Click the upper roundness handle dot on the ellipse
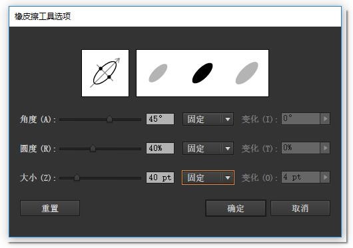The image size is (353, 248). [x=101, y=68]
